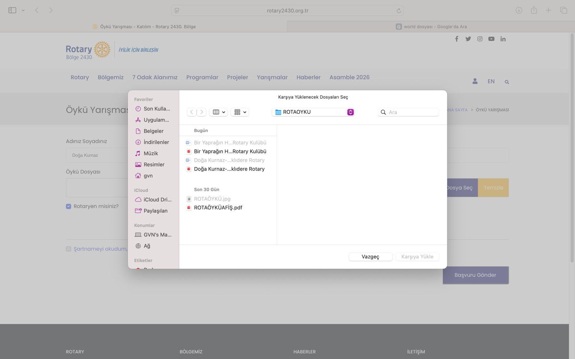Click the Başvuru Gönder button
The height and width of the screenshot is (359, 575).
pyautogui.click(x=475, y=275)
